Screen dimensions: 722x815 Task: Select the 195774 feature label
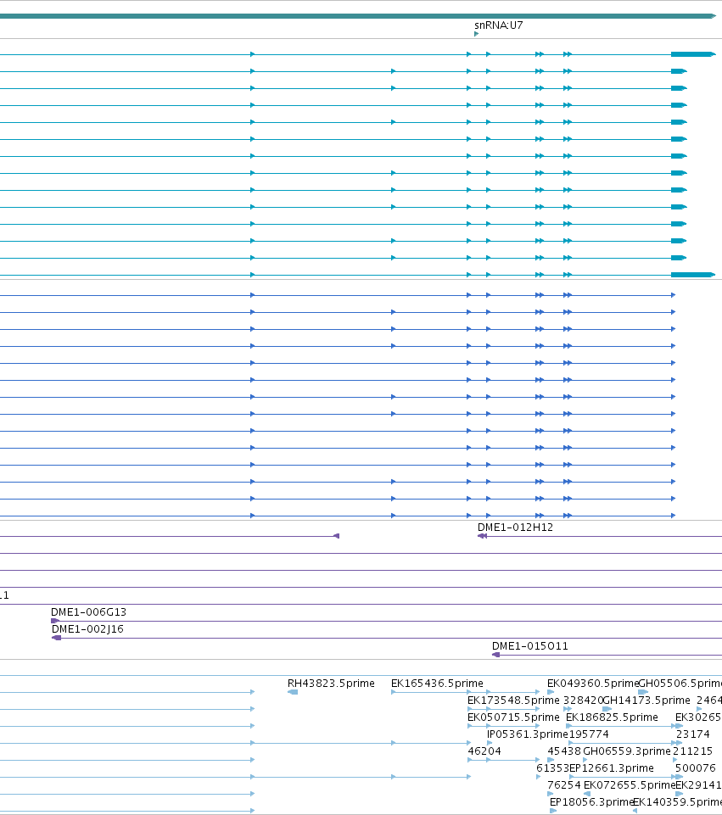pos(589,734)
